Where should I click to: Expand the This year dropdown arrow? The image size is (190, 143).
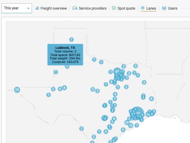point(28,8)
